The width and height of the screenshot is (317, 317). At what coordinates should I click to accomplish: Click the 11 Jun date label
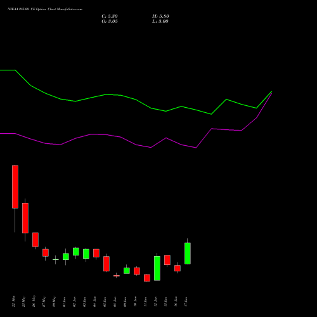146,302
